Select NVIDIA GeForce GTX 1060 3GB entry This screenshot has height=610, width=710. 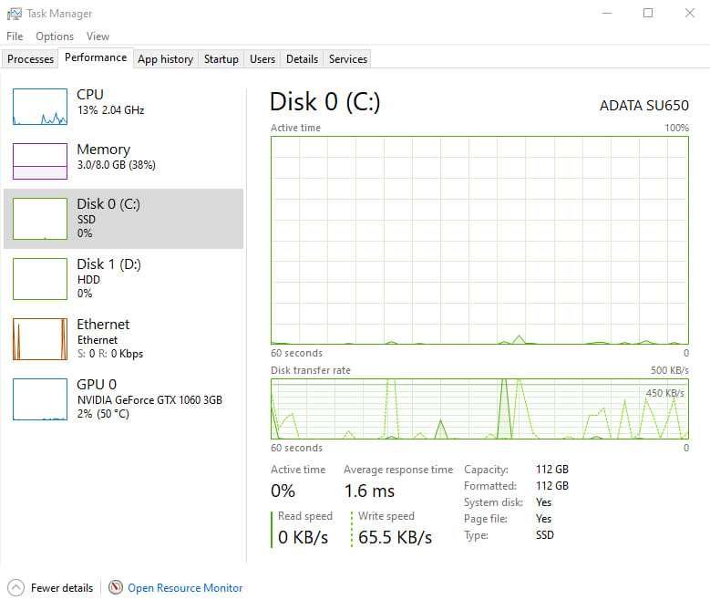click(149, 400)
